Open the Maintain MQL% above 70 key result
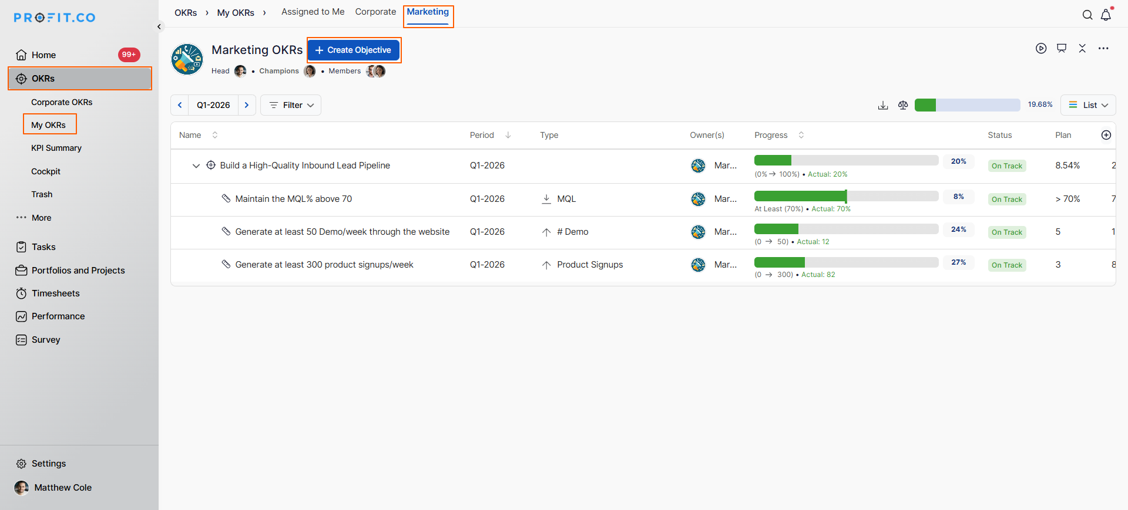The image size is (1128, 510). click(x=293, y=199)
